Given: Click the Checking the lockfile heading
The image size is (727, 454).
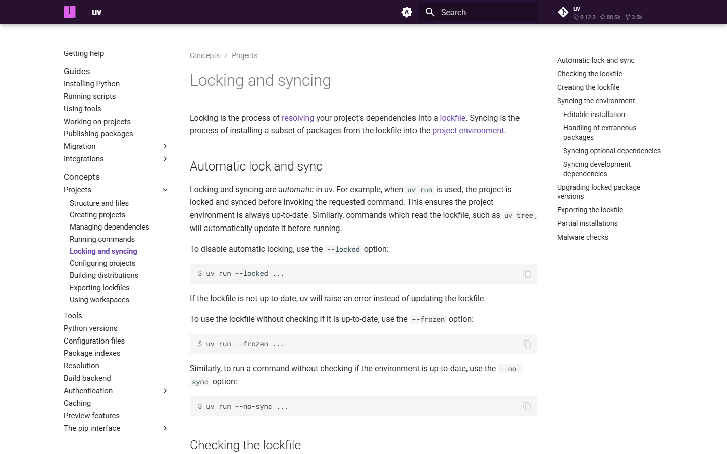Looking at the screenshot, I should pos(245,445).
